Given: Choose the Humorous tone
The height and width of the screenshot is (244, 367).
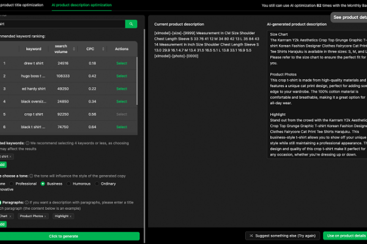Looking at the screenshot, I should click(69, 184).
